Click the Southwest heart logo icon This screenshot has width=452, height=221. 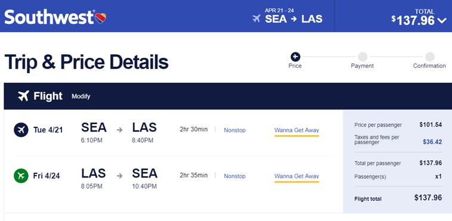pos(101,18)
